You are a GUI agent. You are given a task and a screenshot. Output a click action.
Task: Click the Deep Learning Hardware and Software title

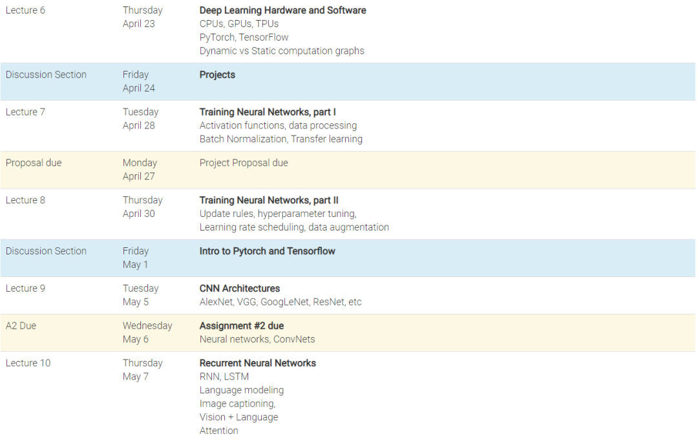(282, 10)
